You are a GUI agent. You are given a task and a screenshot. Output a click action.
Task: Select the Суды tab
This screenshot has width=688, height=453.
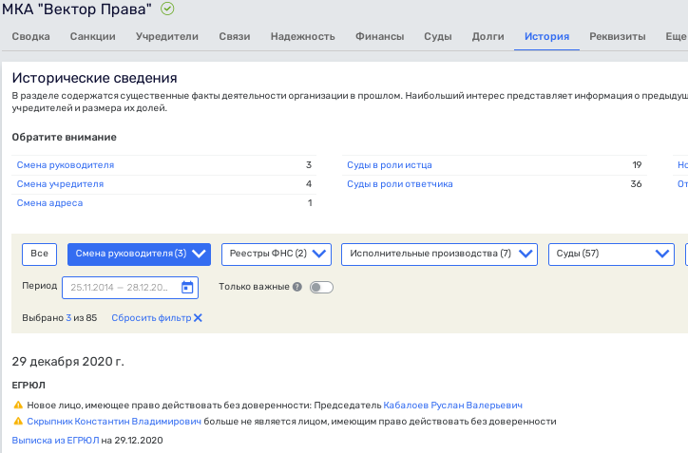point(437,36)
